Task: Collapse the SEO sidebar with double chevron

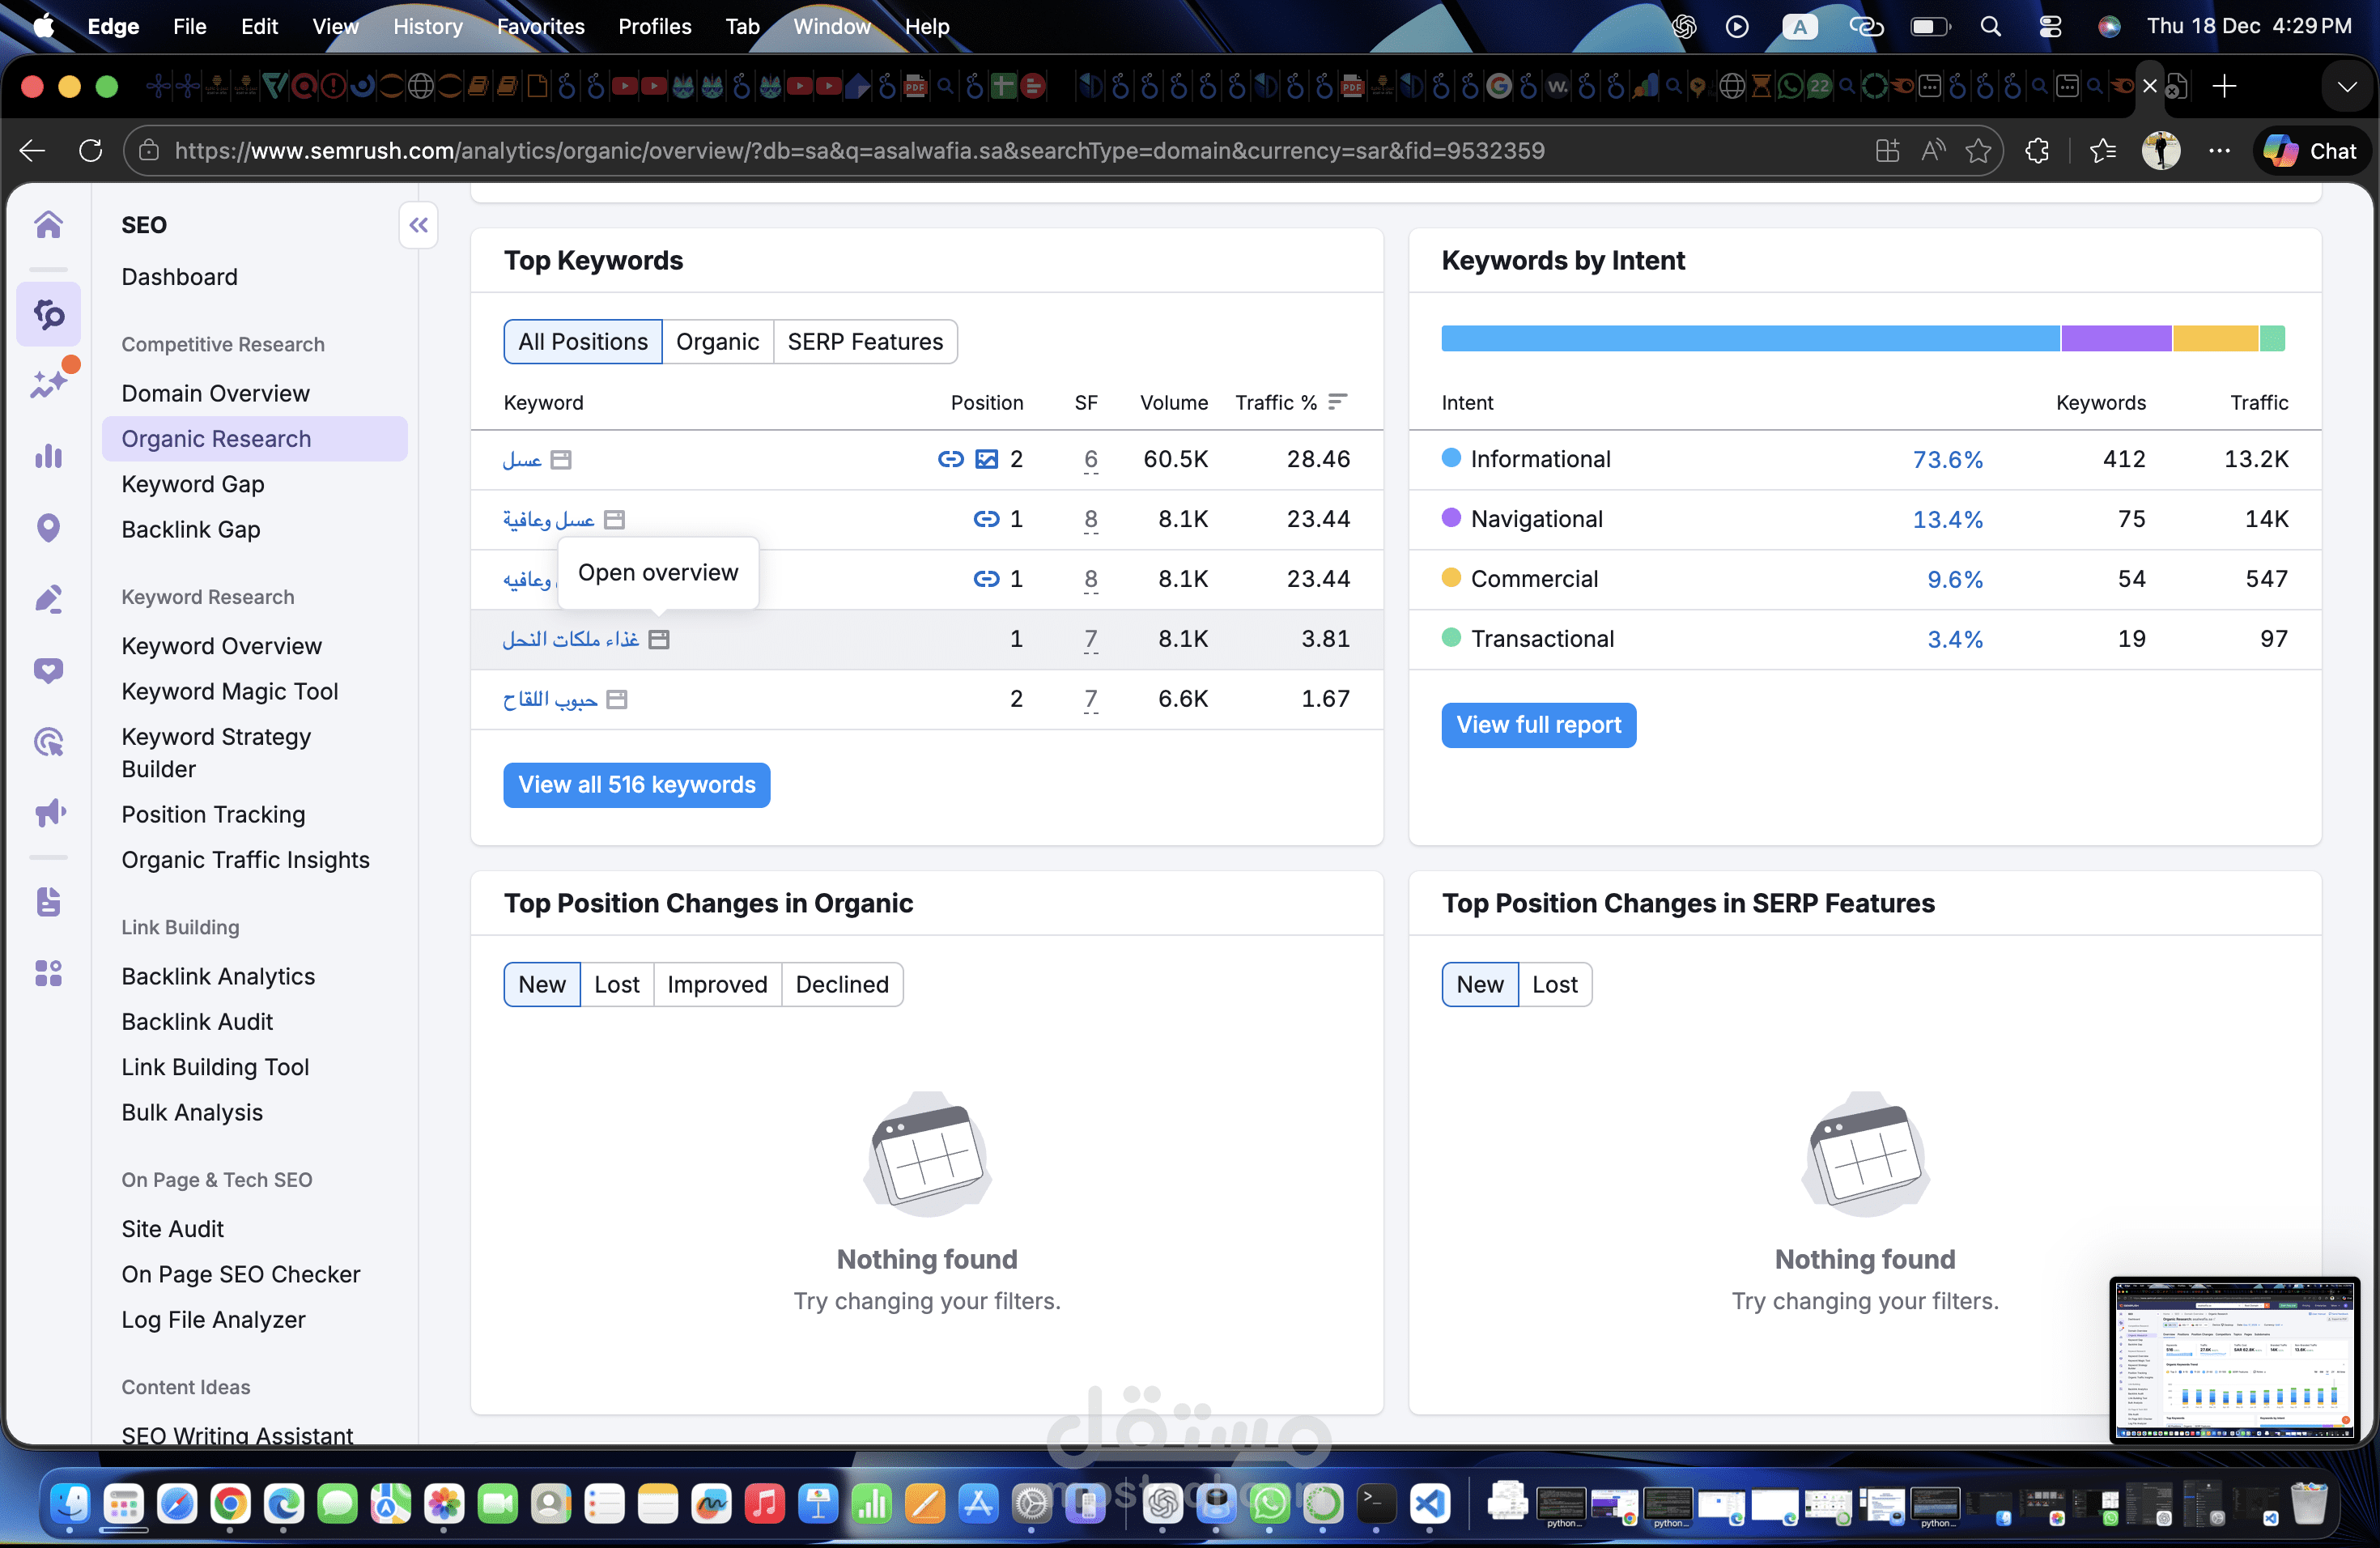Action: tap(418, 225)
